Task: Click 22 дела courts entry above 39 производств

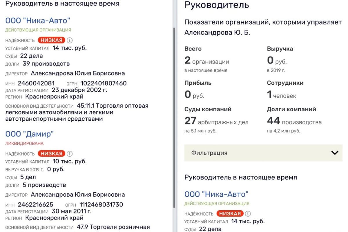Action: point(32,56)
